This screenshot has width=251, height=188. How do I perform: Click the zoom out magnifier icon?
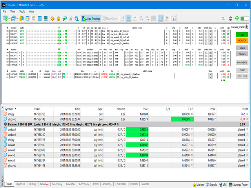[x=147, y=18]
